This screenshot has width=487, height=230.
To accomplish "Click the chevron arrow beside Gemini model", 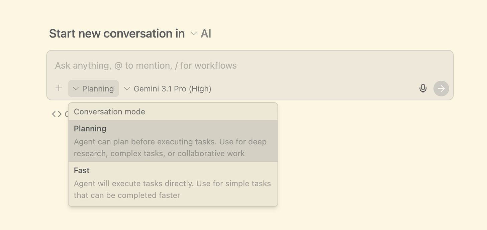I will click(127, 89).
